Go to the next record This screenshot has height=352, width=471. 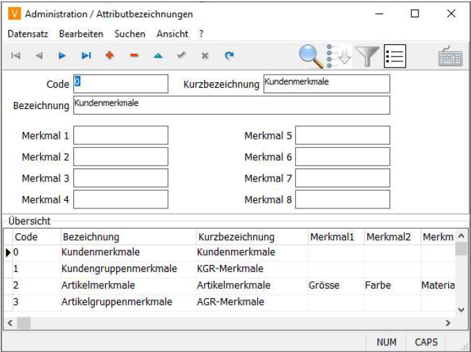(62, 55)
